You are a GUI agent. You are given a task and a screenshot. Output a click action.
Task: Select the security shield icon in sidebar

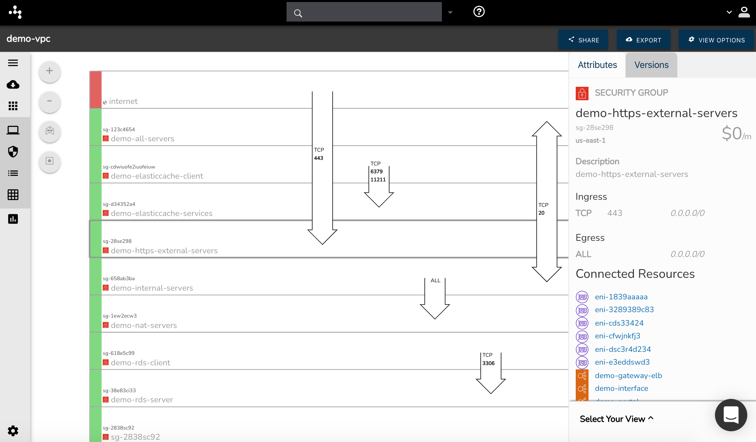13,152
